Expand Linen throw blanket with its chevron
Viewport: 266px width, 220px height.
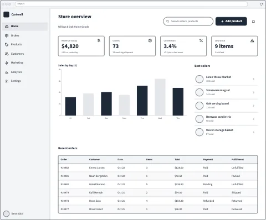pos(253,79)
